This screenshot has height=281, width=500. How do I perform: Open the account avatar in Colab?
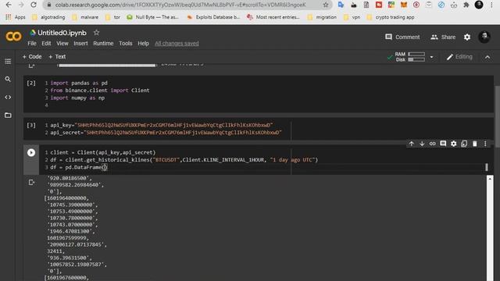coord(484,37)
